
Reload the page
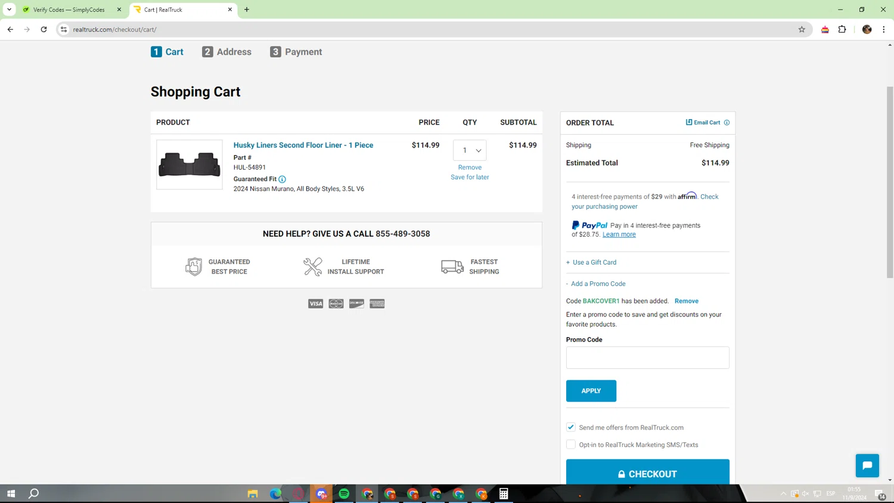44,29
